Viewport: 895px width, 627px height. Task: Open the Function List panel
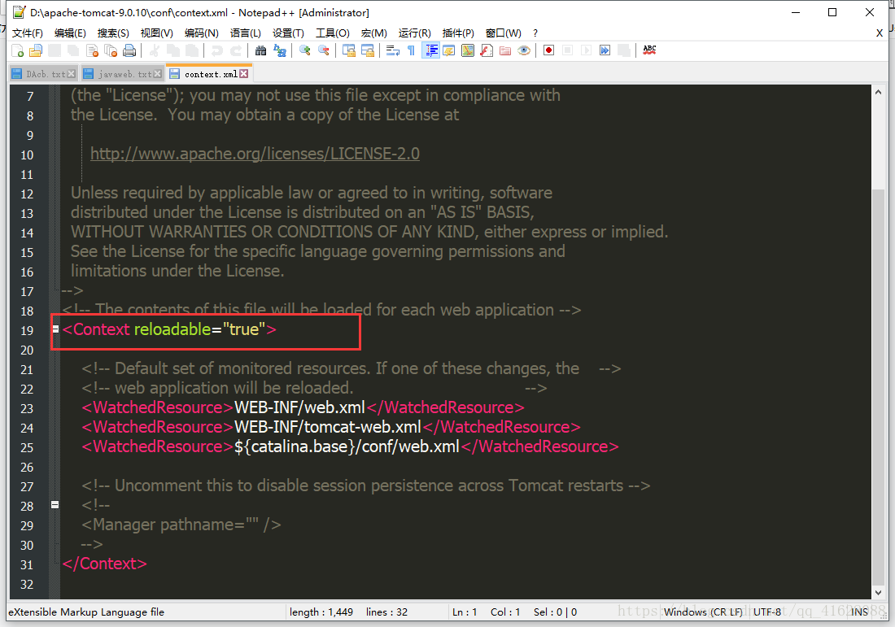click(487, 50)
